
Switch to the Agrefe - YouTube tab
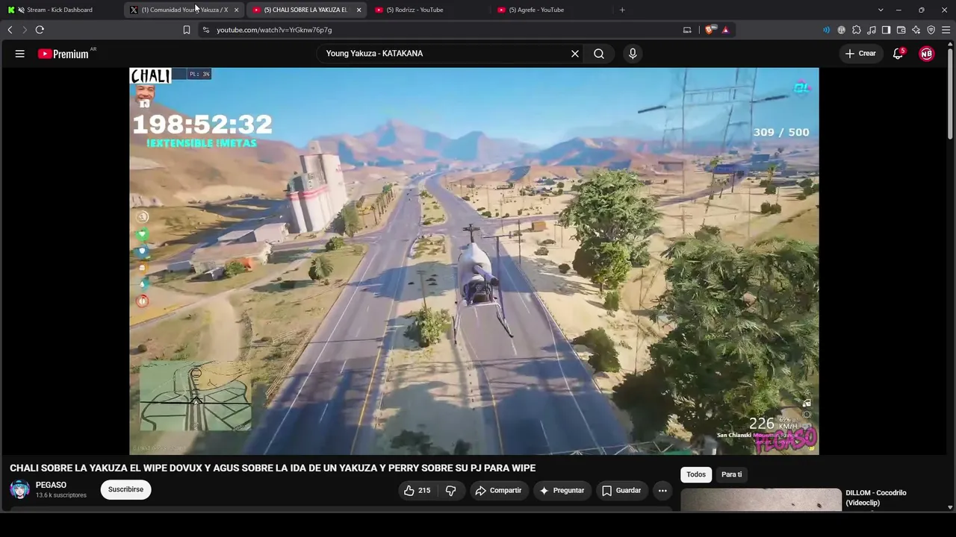click(x=550, y=10)
